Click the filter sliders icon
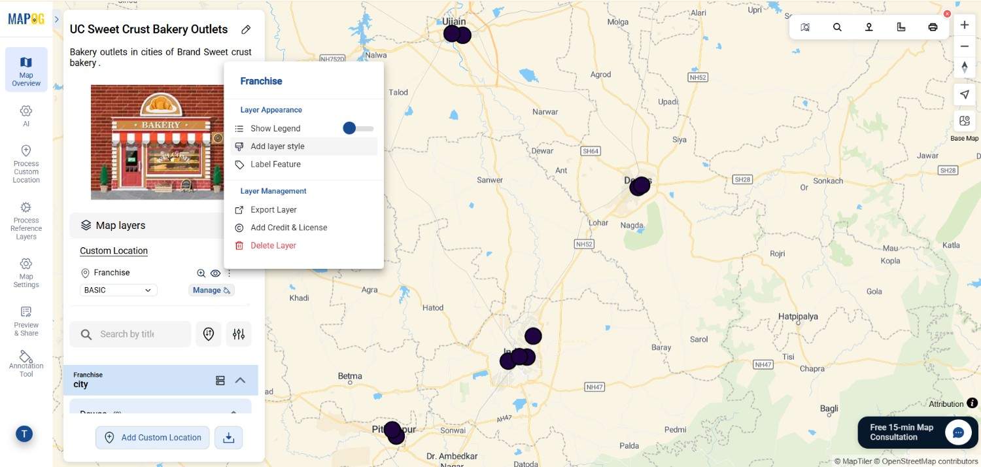Image resolution: width=981 pixels, height=467 pixels. [x=239, y=334]
